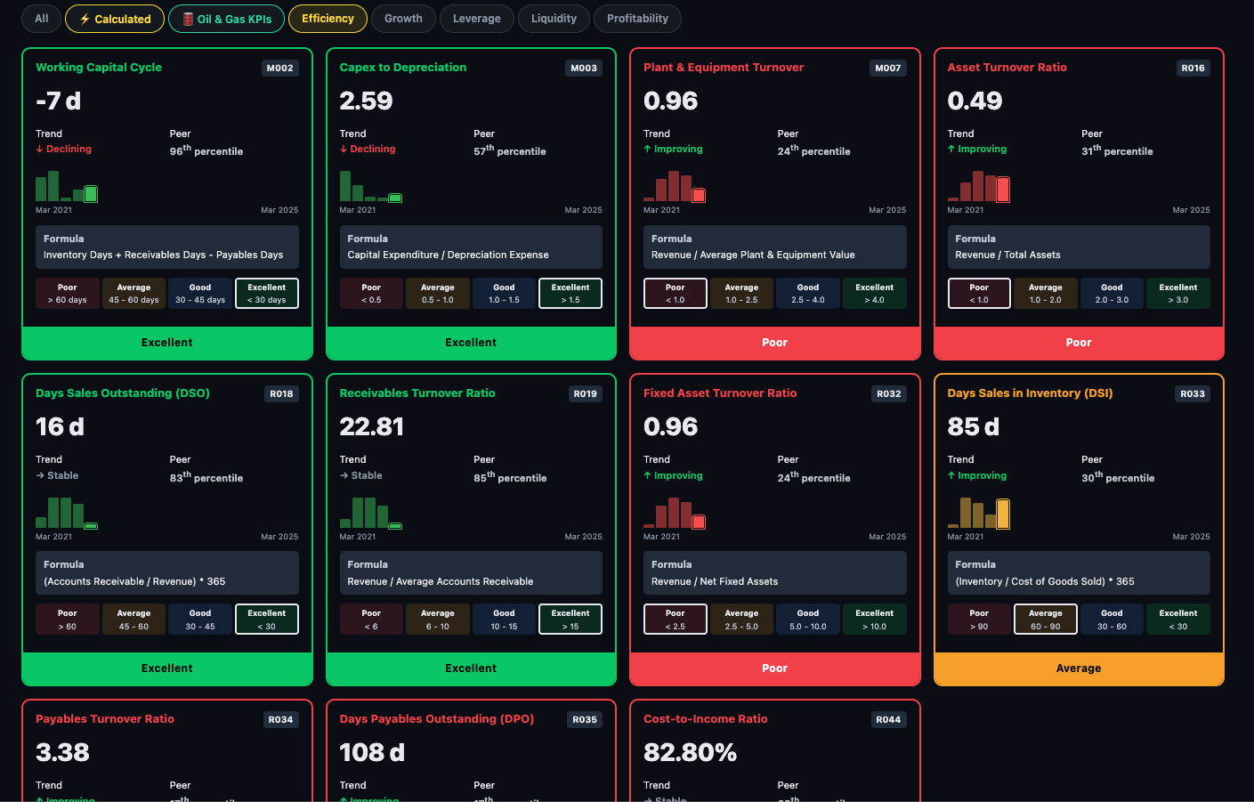Click the All filter pill
Screen dimensions: 1254x802
[42, 19]
